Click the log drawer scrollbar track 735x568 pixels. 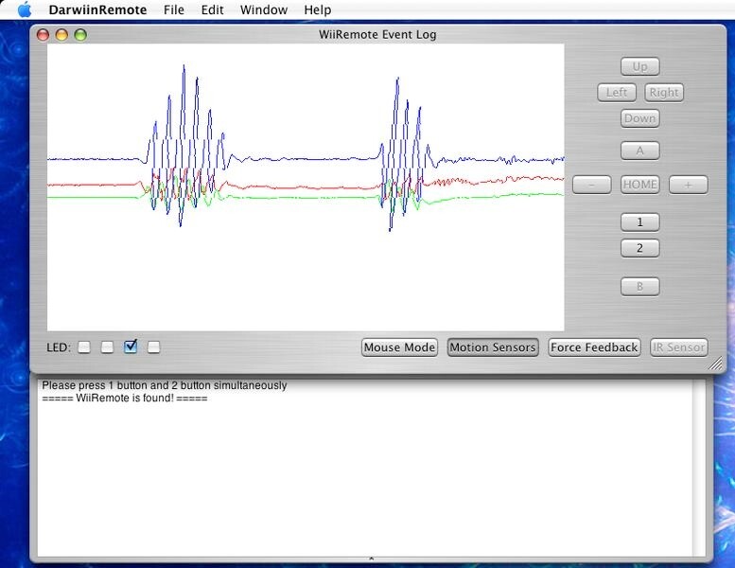click(x=698, y=468)
